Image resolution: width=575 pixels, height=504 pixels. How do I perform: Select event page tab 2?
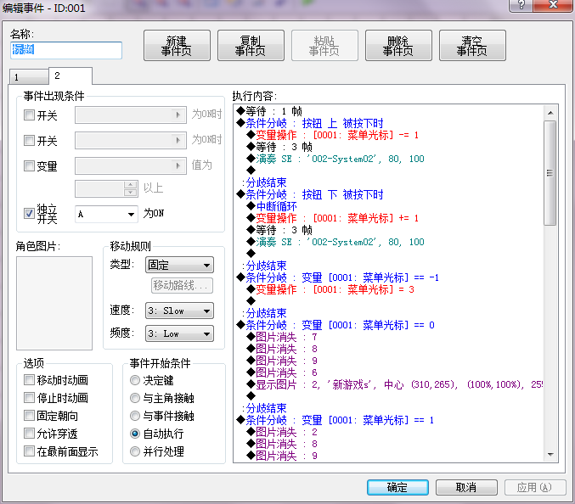tap(70, 76)
